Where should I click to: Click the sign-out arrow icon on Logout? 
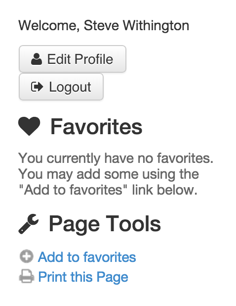(x=37, y=87)
